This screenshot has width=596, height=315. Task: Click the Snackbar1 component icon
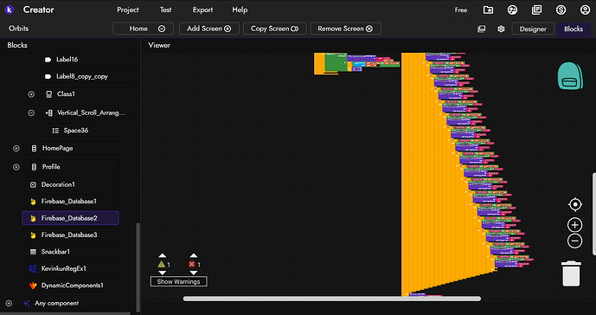coord(33,252)
